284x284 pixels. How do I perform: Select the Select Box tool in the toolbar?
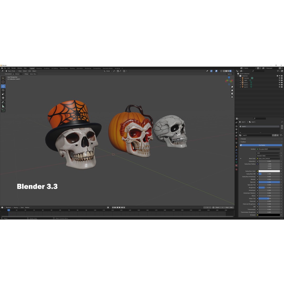click(3, 78)
